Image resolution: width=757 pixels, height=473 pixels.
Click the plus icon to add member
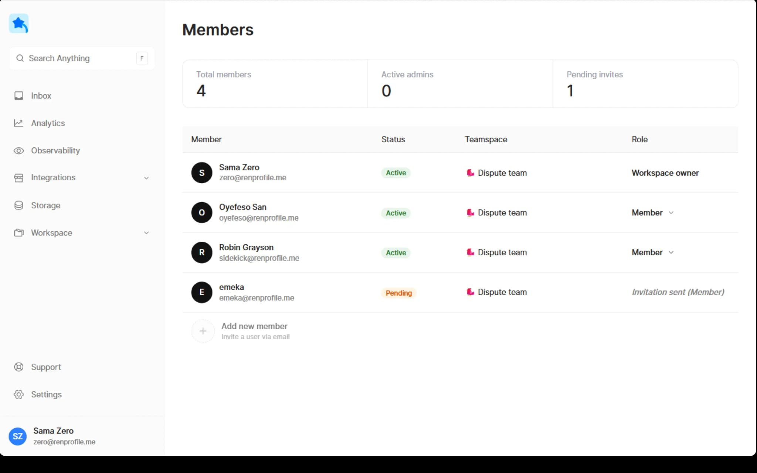(x=203, y=331)
